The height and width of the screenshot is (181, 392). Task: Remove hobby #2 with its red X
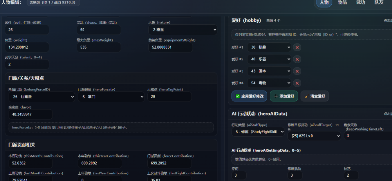(x=297, y=59)
